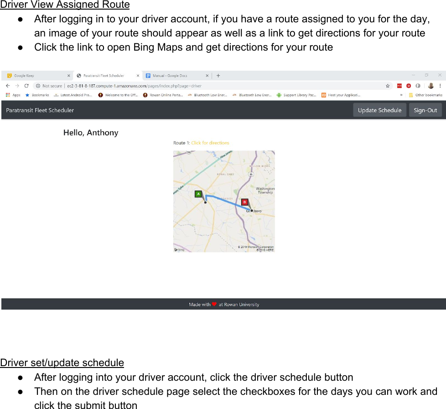Click the route map thumbnail
Screen dimensions: 446x409
pyautogui.click(x=224, y=202)
